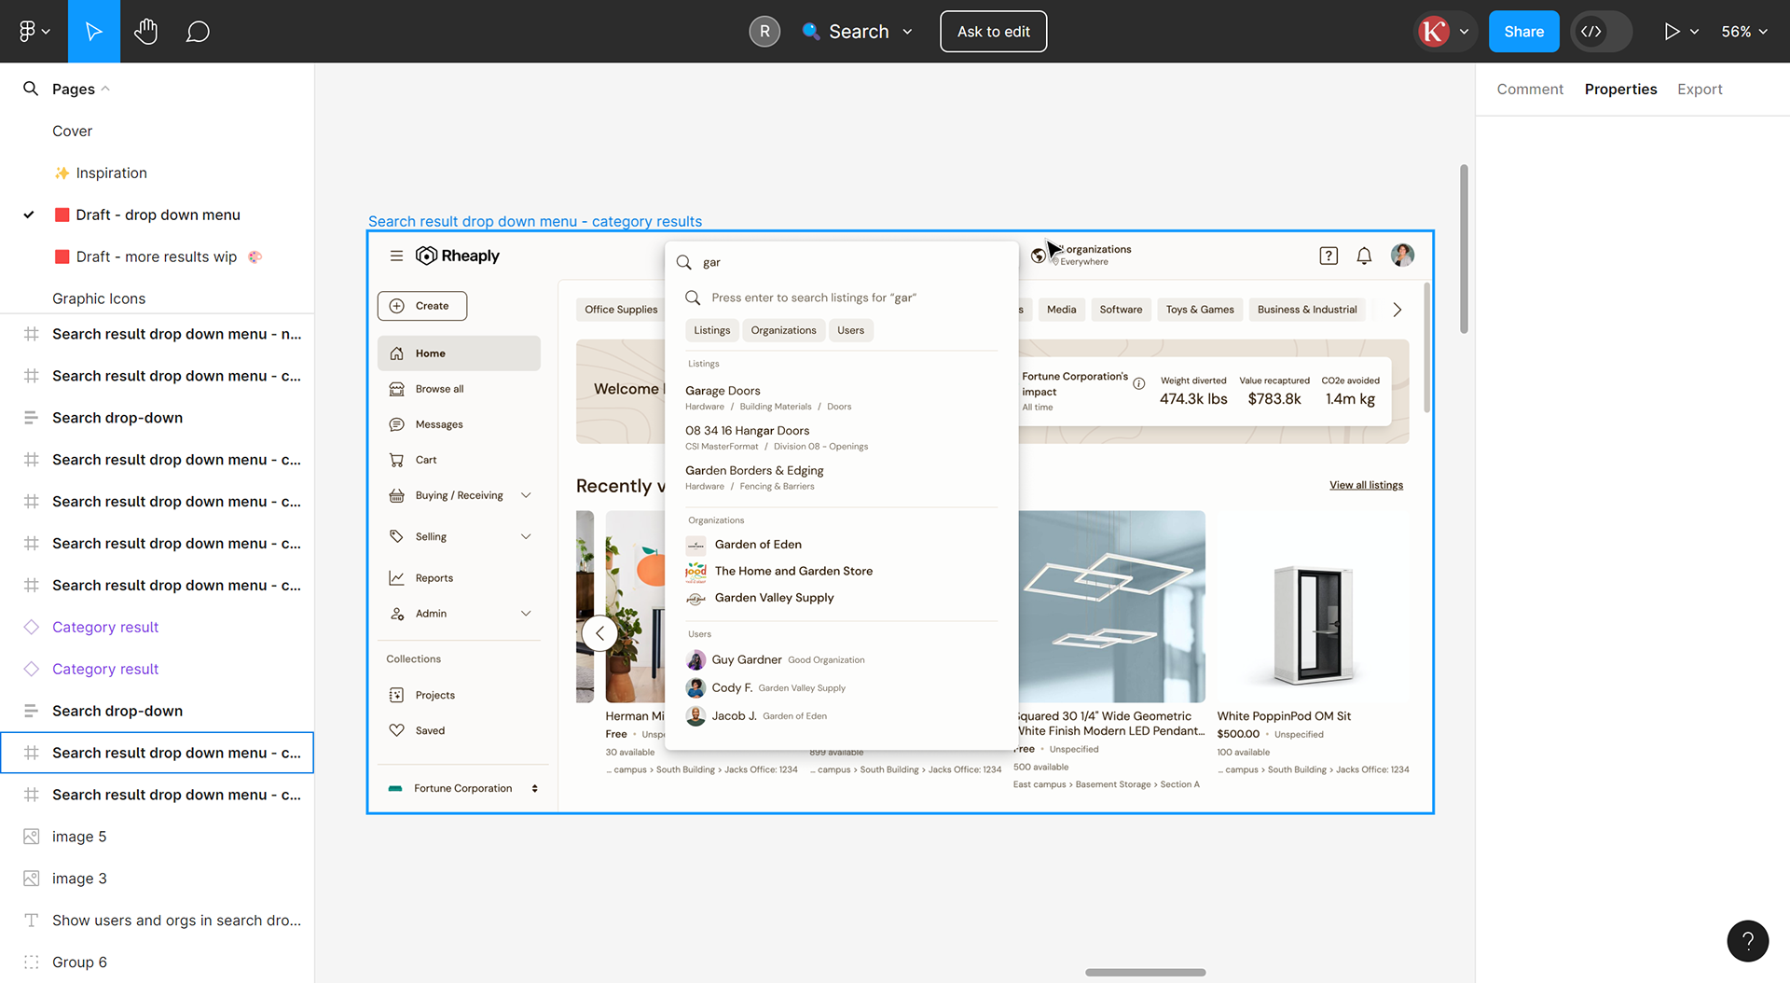1790x983 pixels.
Task: Open the K avatar dropdown chevron
Action: [x=1464, y=32]
